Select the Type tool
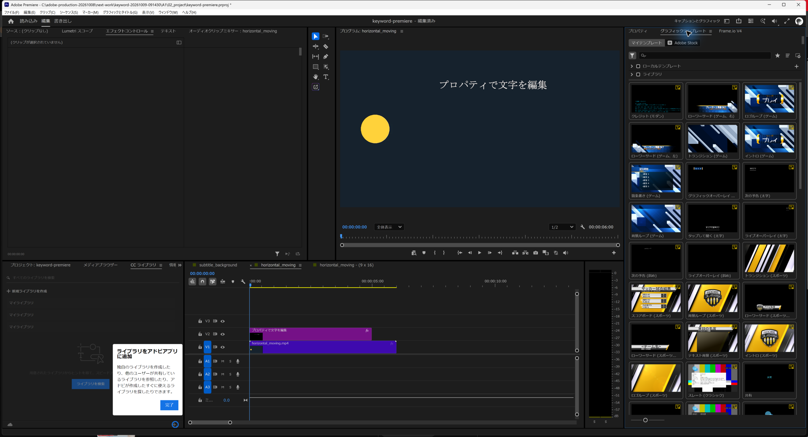The height and width of the screenshot is (437, 808). pos(326,77)
